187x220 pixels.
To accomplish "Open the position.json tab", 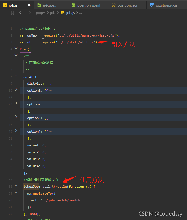I will point(127,5).
